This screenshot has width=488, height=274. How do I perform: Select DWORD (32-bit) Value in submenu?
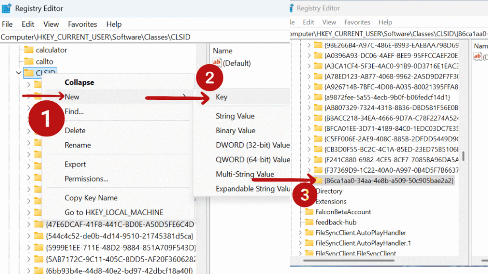(x=242, y=145)
